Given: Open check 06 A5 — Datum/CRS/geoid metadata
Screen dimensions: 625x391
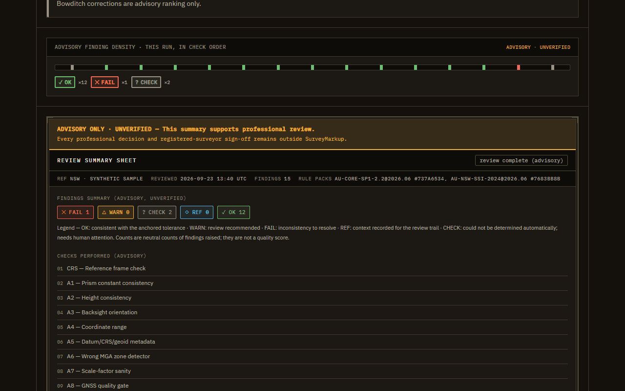Looking at the screenshot, I should click(x=312, y=342).
